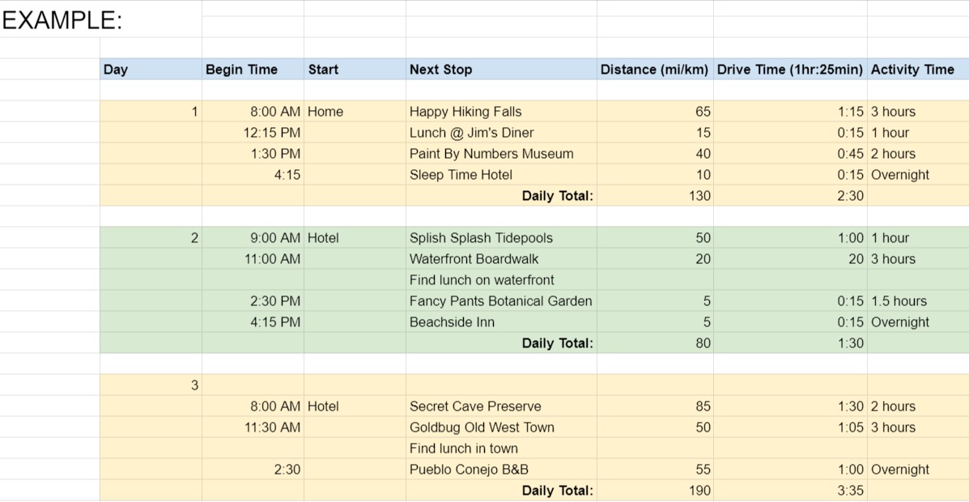
Task: Click the "Distance (mi/km)" header cell
Action: (x=654, y=70)
